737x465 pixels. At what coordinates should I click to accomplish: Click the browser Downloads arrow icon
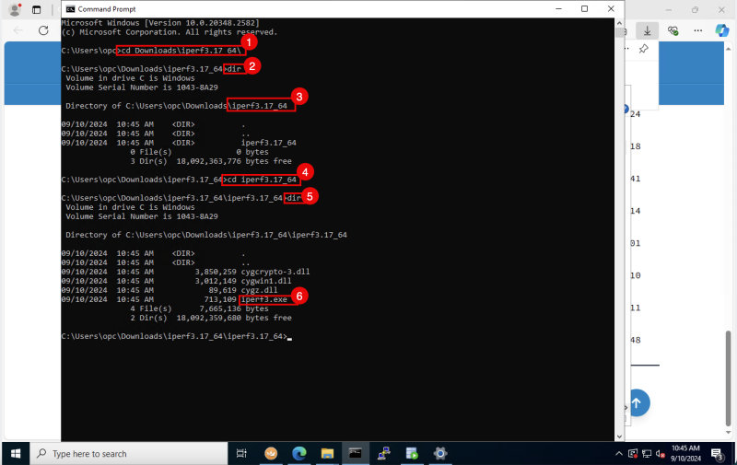(648, 30)
